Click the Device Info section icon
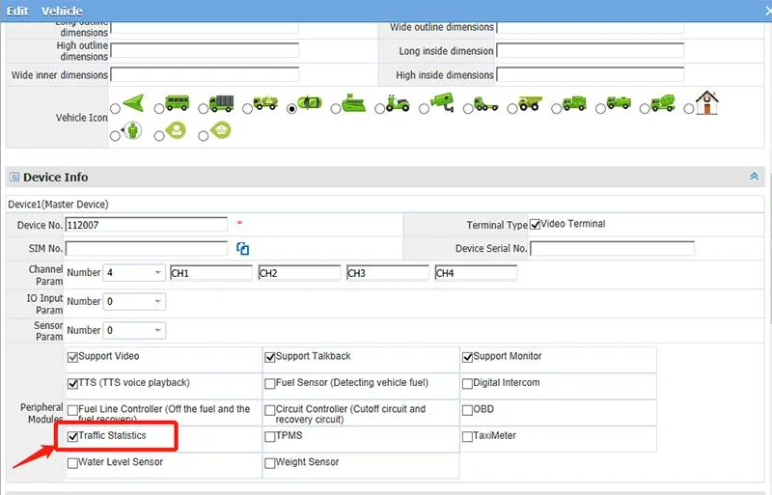The image size is (772, 495). pos(14,178)
